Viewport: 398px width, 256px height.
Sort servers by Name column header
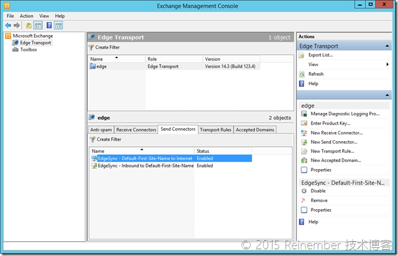(x=117, y=59)
